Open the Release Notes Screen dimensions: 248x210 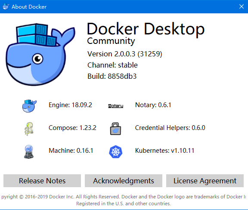pyautogui.click(x=42, y=181)
